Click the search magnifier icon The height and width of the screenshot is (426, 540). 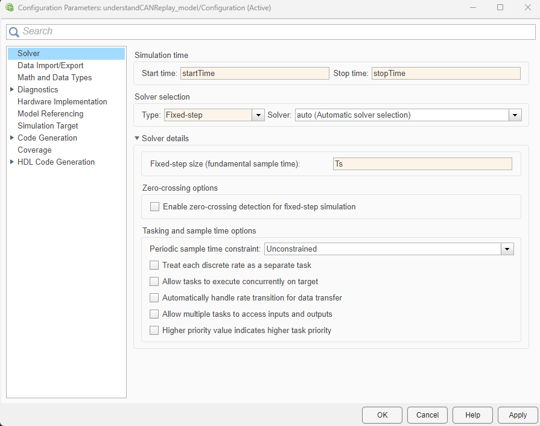(14, 32)
